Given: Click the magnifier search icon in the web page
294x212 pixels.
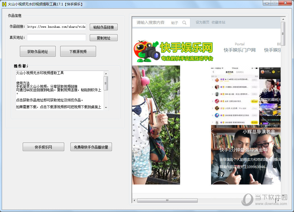Looking at the screenshot, I should pyautogui.click(x=184, y=23).
